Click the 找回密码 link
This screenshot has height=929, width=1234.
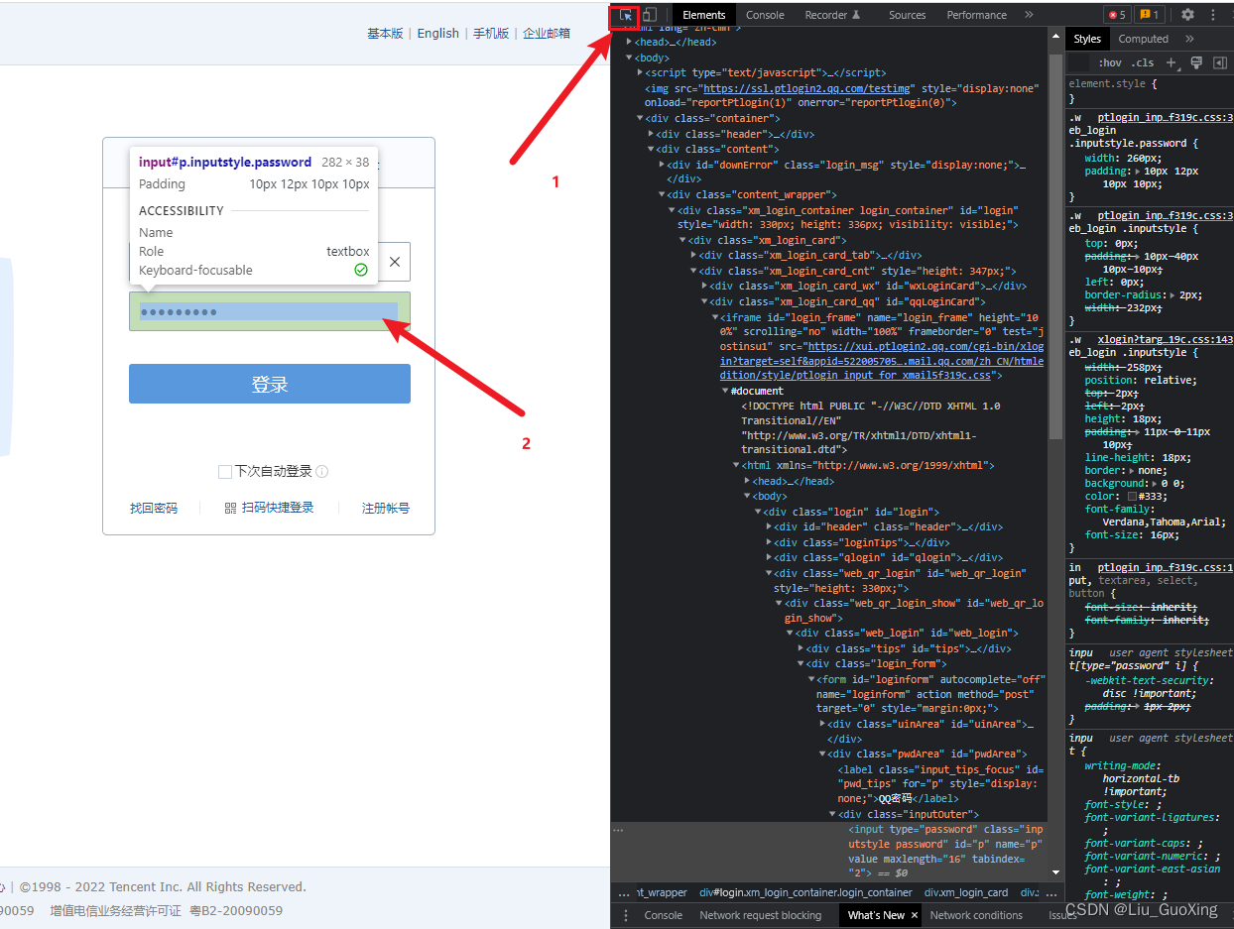[154, 508]
